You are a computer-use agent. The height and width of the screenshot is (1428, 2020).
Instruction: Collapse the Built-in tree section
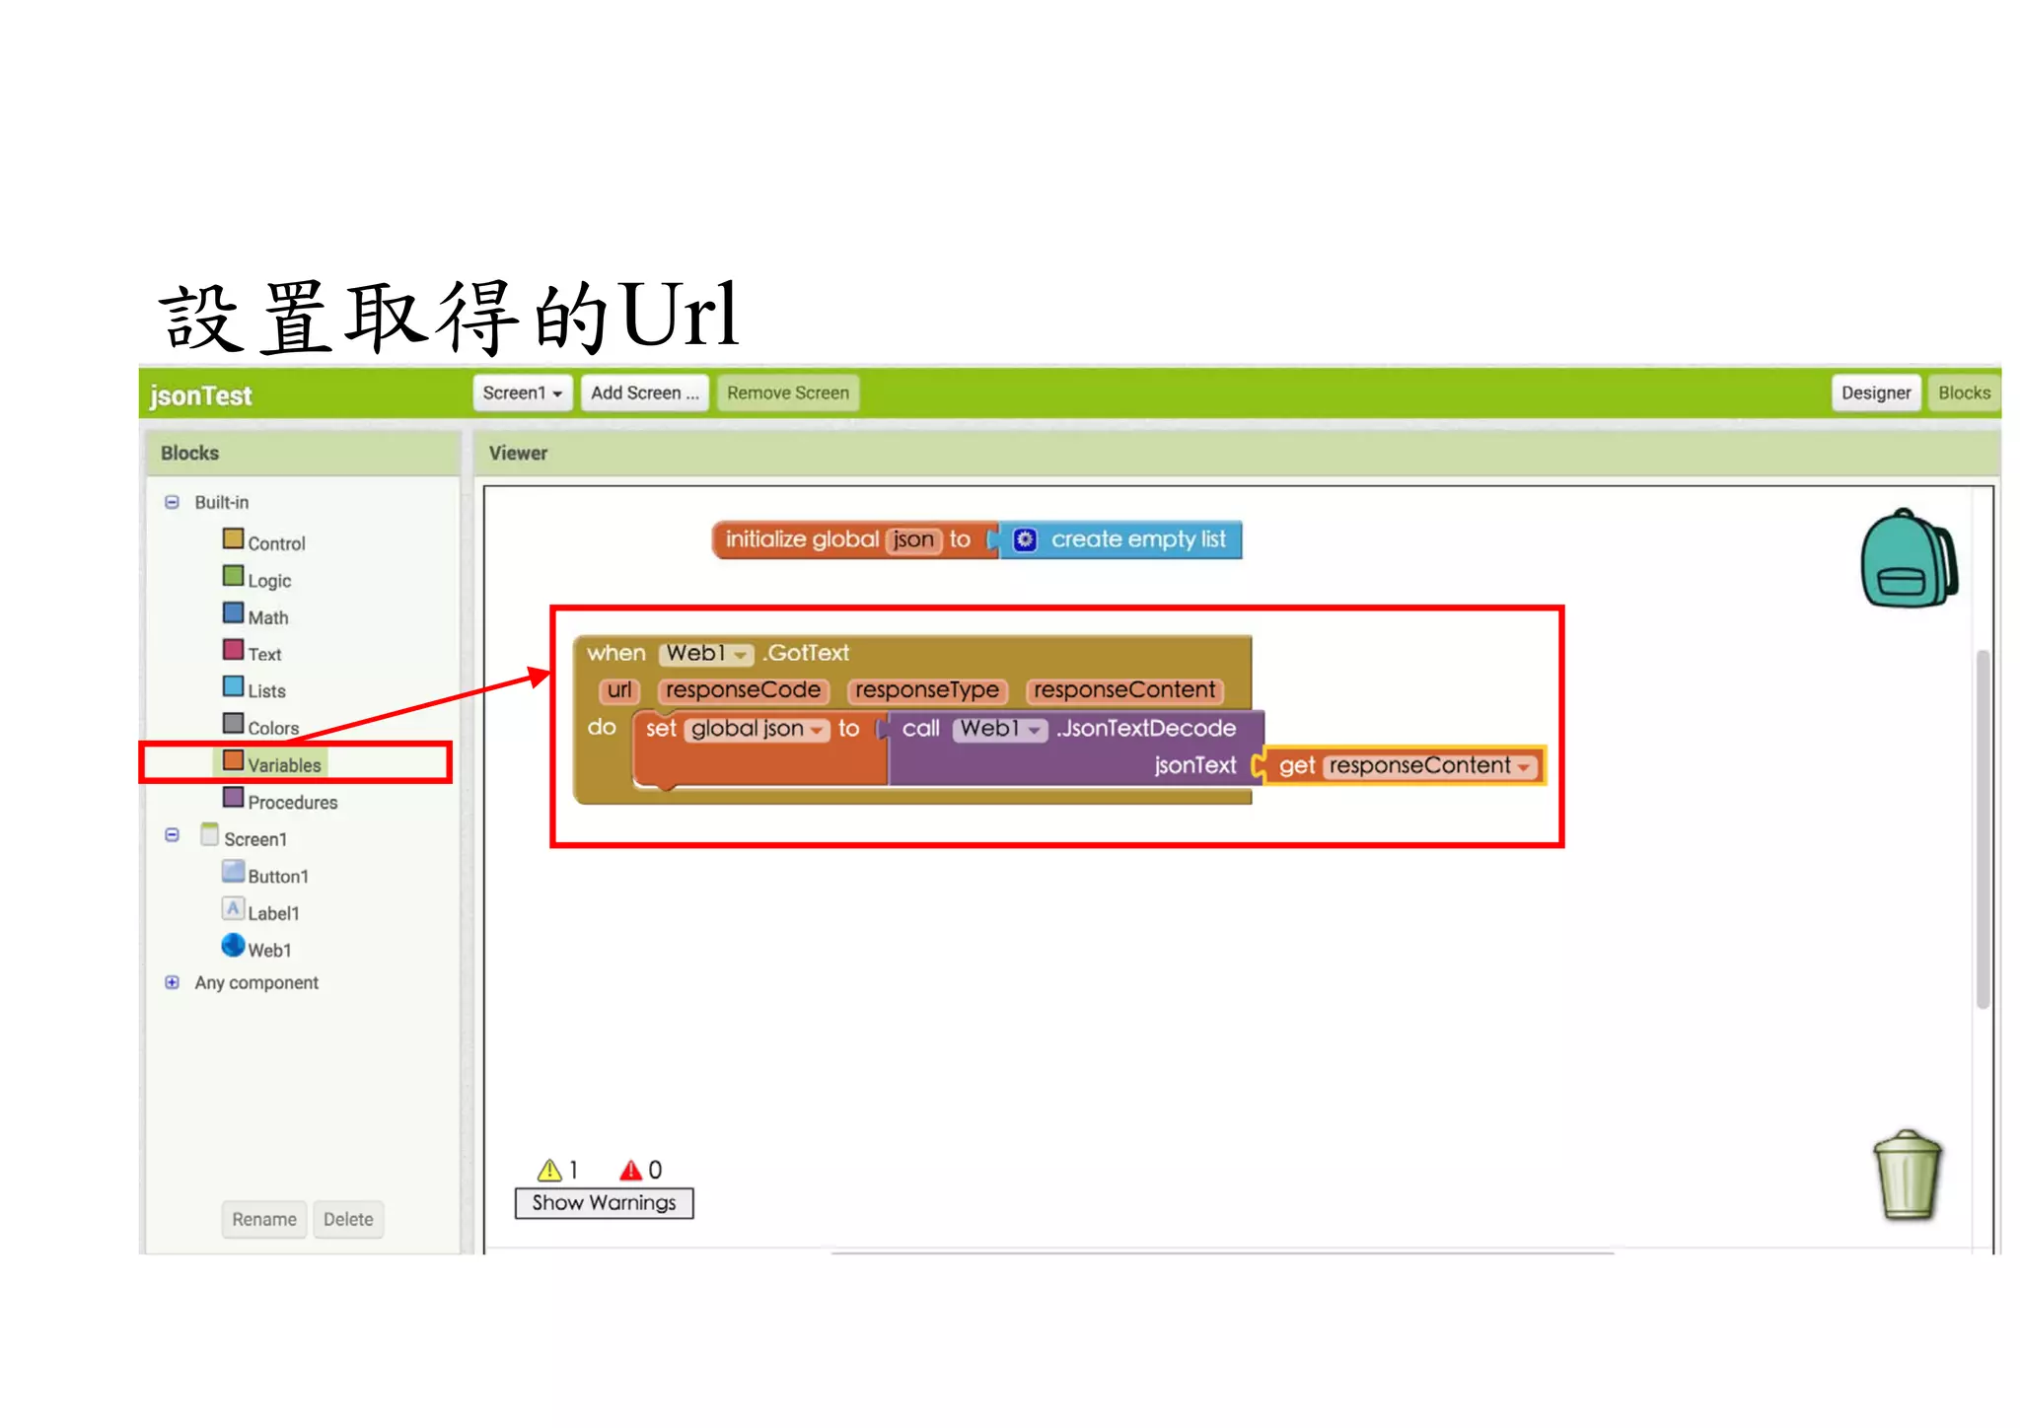(x=172, y=502)
